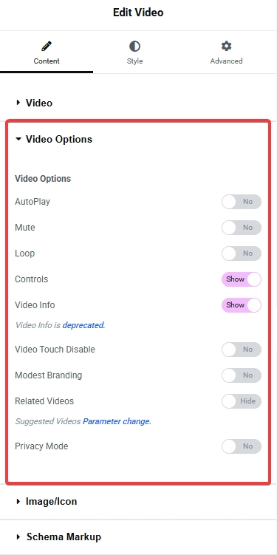Turn on the Mute switch
This screenshot has height=555, width=277.
[242, 228]
